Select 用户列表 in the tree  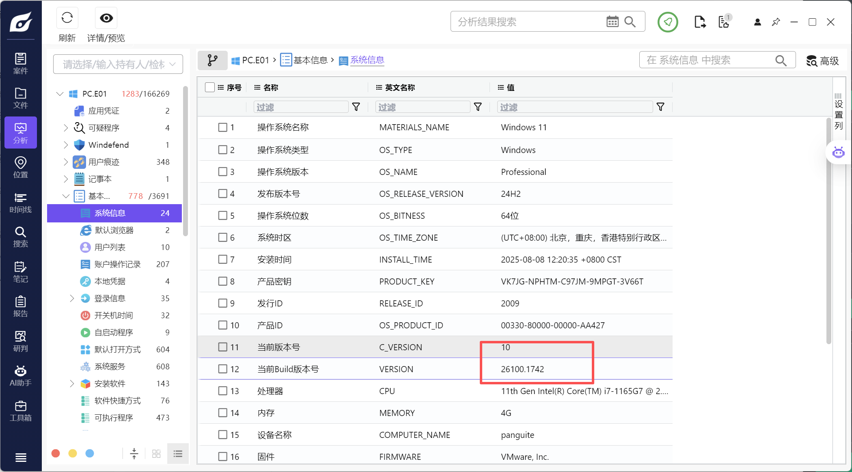point(114,247)
